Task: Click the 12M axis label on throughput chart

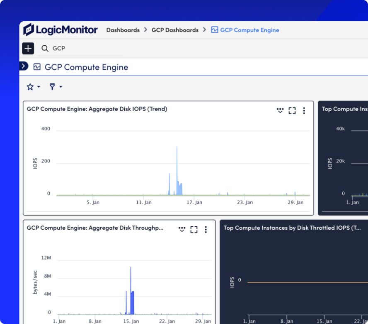Action: 46,258
